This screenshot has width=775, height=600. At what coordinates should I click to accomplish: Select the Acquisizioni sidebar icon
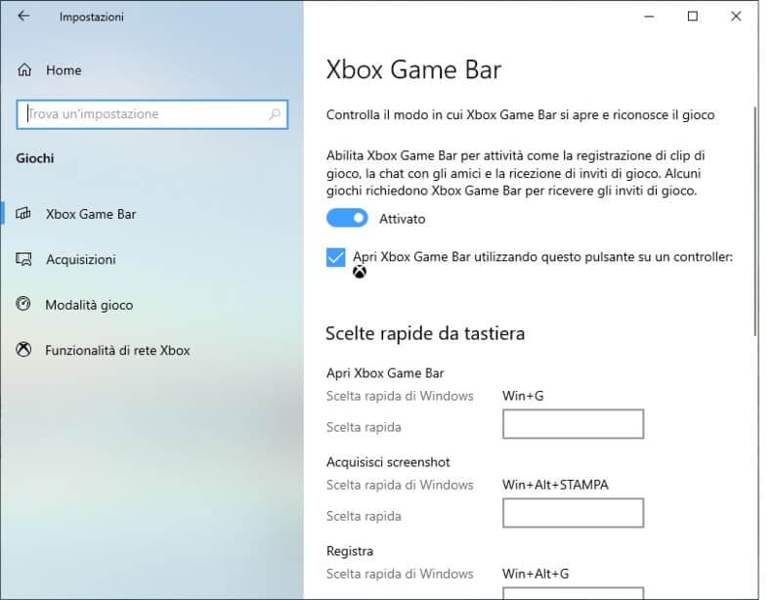point(23,259)
